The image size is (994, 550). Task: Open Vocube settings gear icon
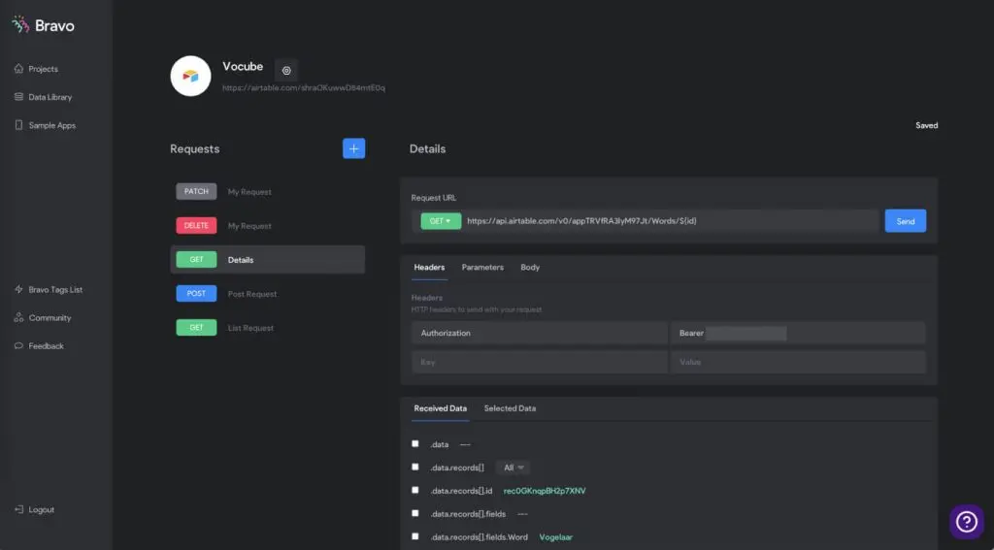point(286,71)
